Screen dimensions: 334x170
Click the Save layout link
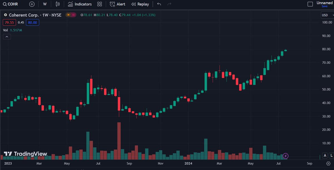pos(325,6)
